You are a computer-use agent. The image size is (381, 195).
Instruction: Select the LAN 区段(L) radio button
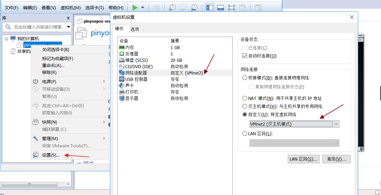(x=245, y=133)
